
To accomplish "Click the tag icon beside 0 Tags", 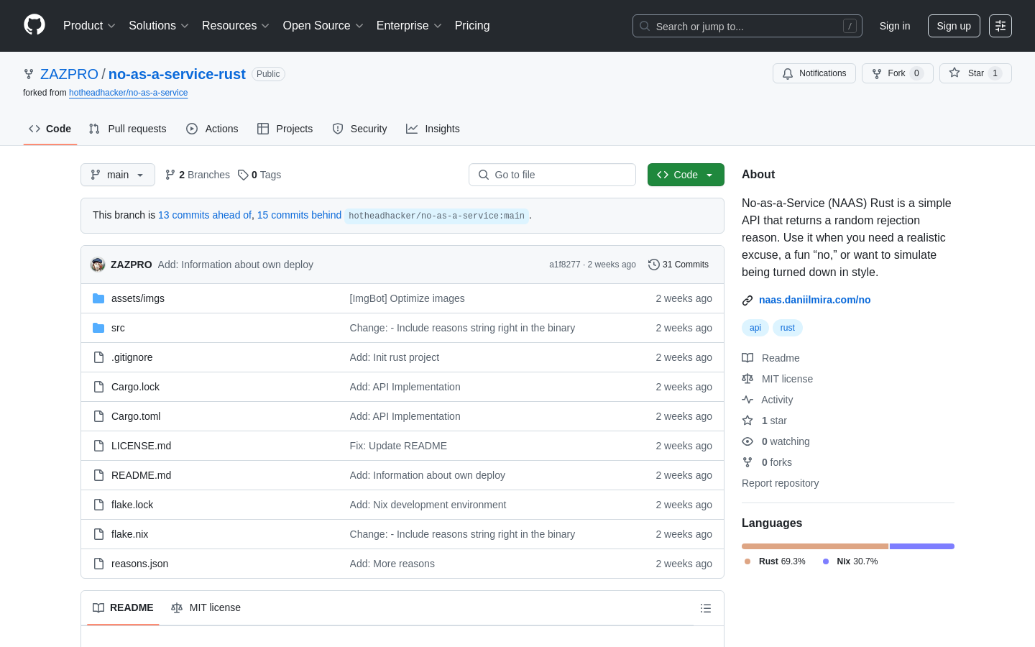I will point(243,175).
